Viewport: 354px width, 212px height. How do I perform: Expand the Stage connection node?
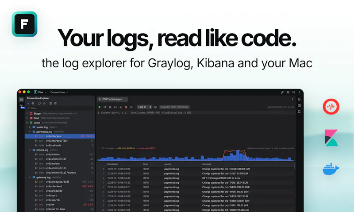tap(27, 114)
